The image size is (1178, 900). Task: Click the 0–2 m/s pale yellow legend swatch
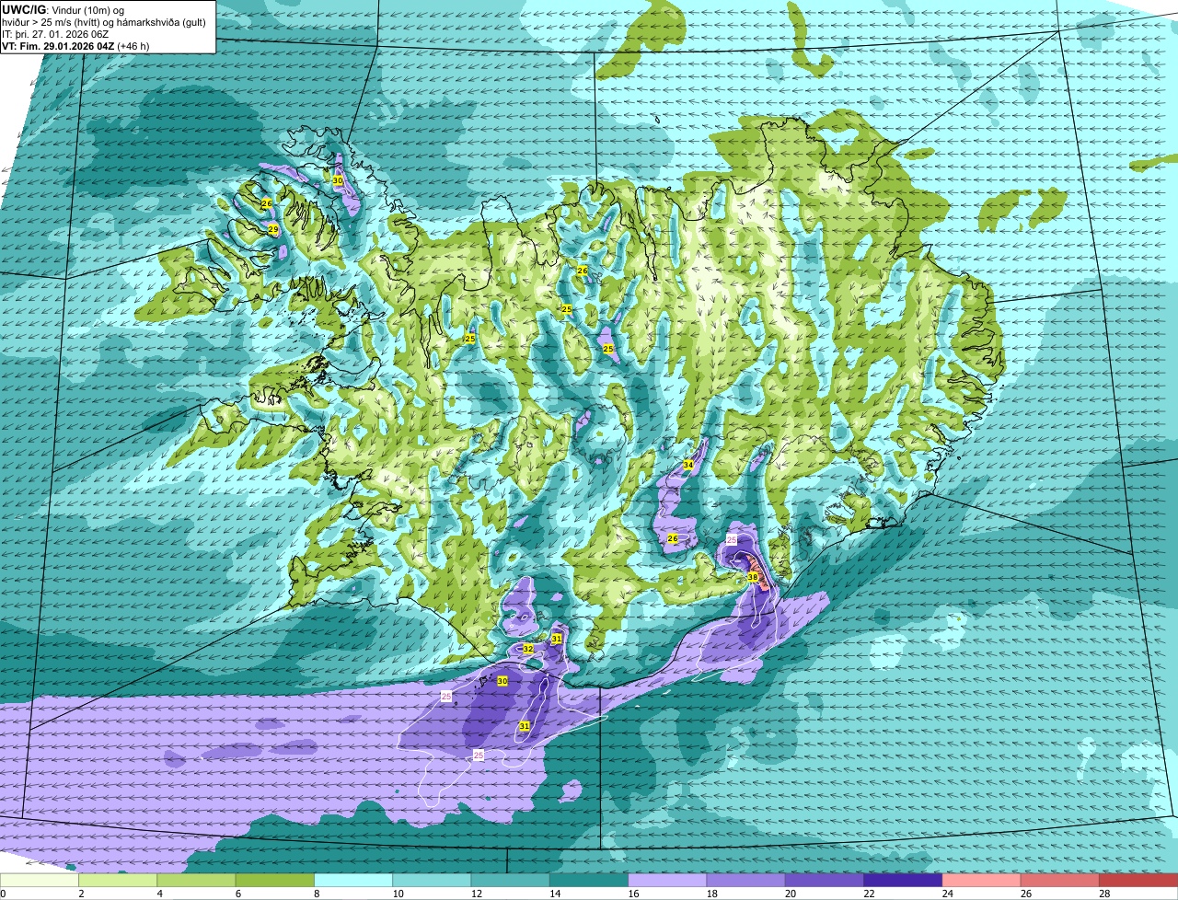(x=40, y=880)
